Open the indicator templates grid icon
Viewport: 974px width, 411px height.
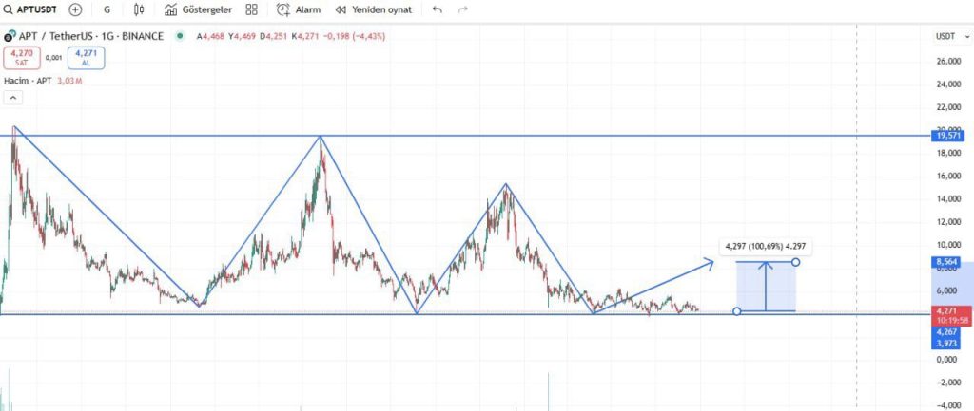click(251, 9)
